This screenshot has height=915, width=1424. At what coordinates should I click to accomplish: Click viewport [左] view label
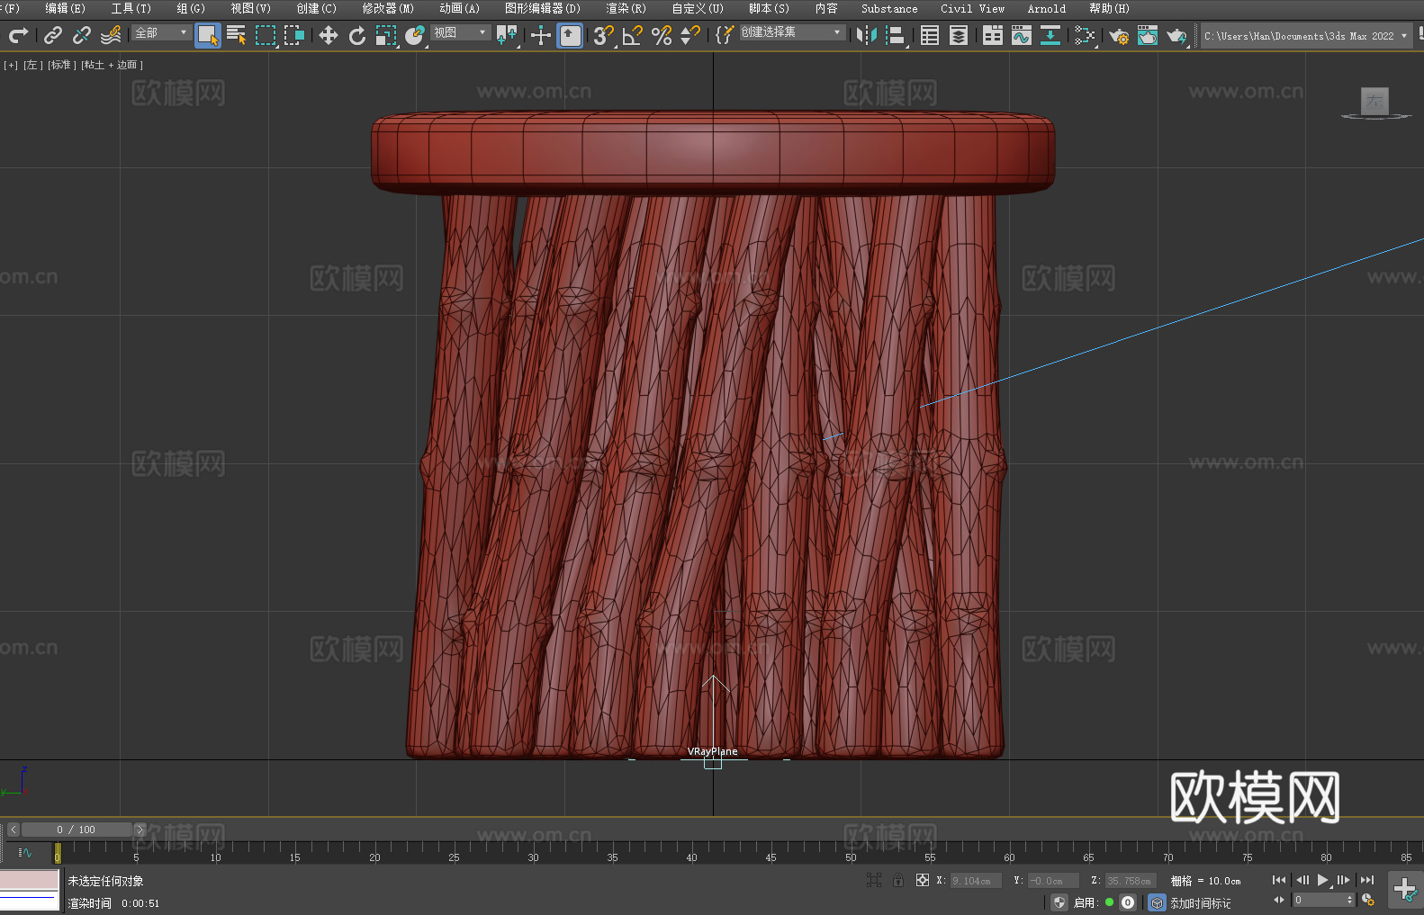33,65
